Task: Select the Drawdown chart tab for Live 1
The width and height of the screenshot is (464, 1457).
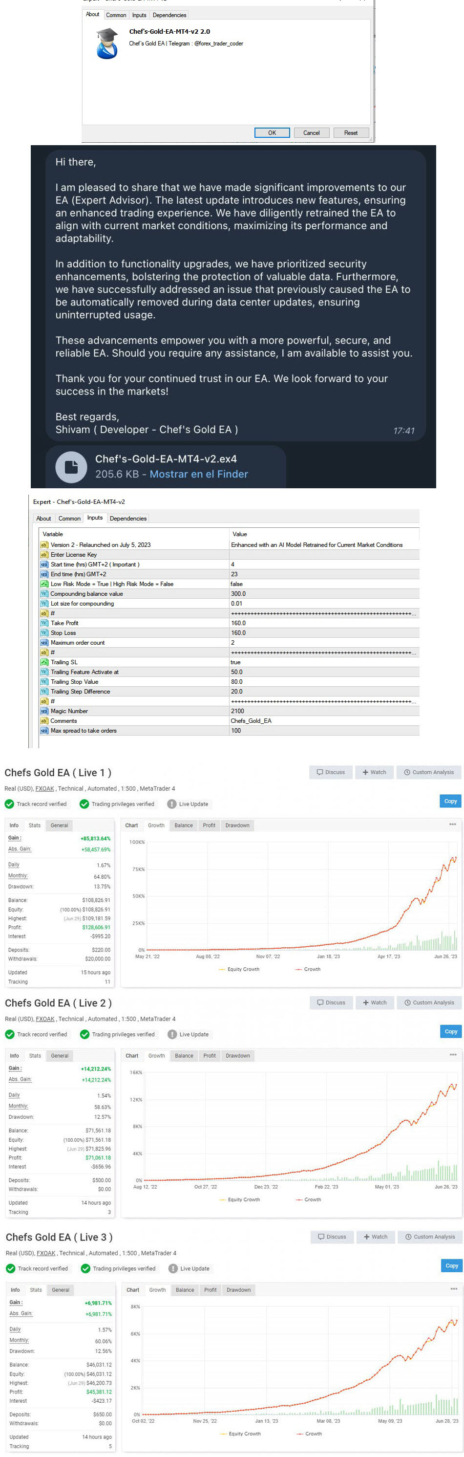Action: (237, 825)
